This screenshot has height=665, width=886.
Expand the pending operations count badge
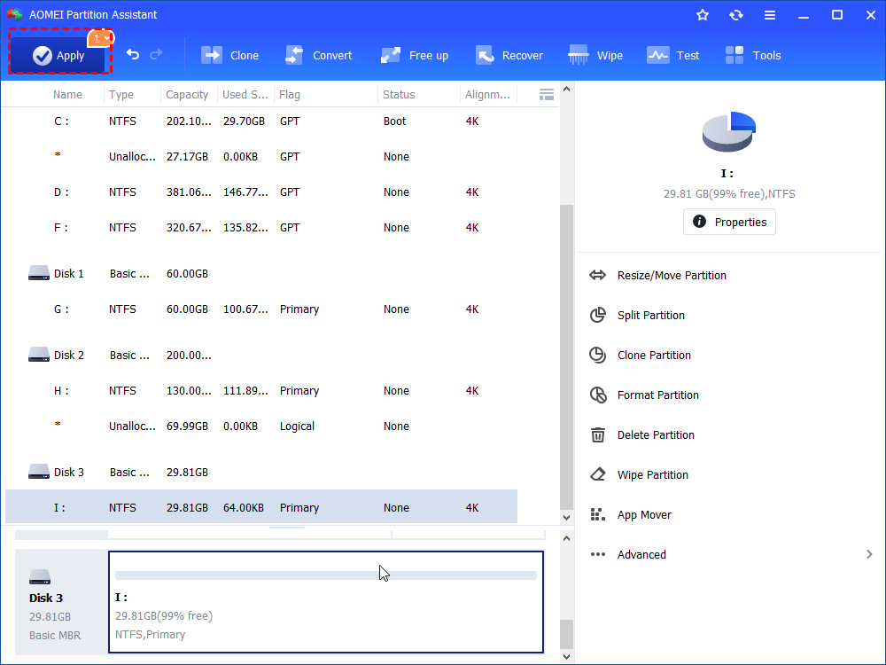(x=101, y=38)
